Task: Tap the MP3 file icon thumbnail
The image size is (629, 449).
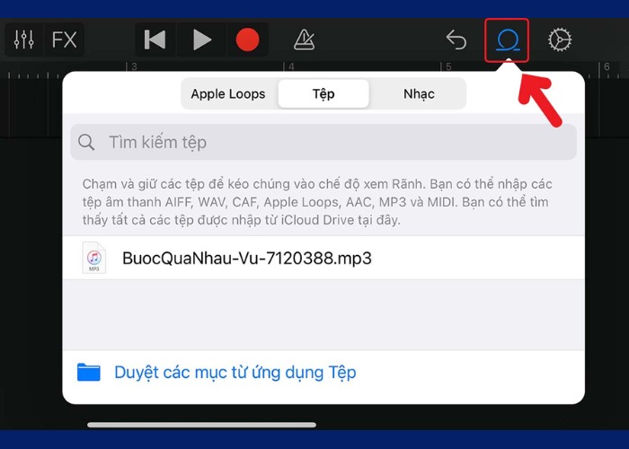Action: (x=93, y=258)
